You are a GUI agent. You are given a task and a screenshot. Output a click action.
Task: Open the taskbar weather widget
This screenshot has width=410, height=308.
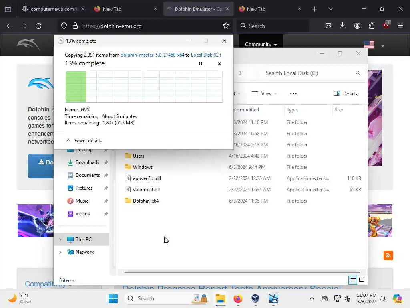20,298
